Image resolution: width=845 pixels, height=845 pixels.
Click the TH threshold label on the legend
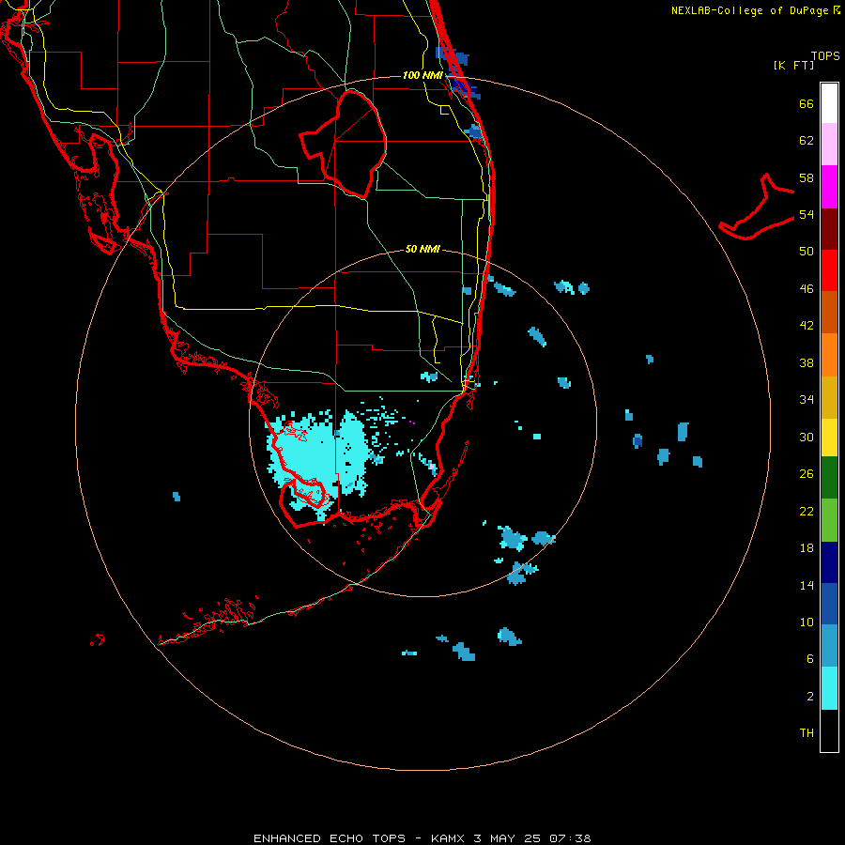[x=807, y=733]
